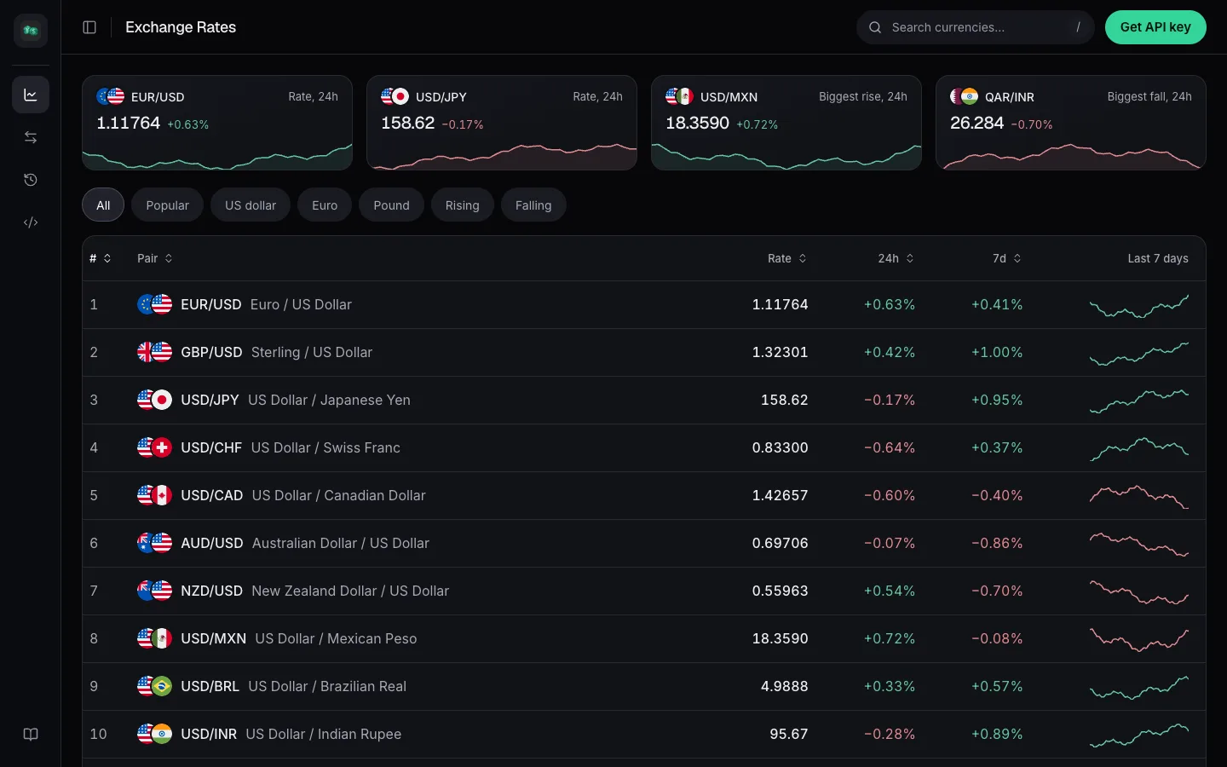Click the GBP/USD flag pair icon
Screen dimensions: 1227x767
coord(155,352)
